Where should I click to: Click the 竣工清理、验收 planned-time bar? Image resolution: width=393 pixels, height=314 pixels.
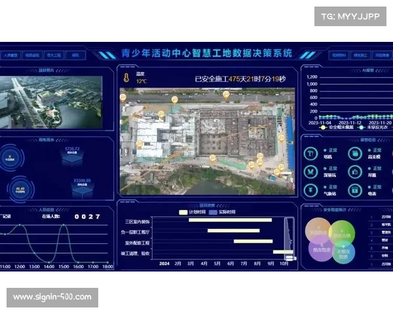coord(283,252)
